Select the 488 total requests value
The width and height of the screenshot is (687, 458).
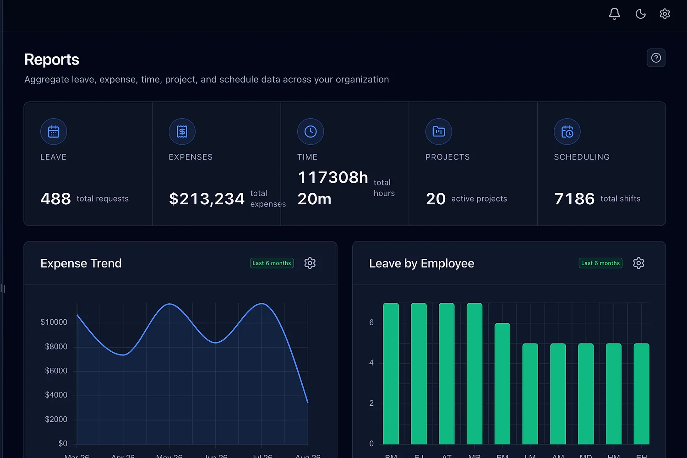[55, 199]
